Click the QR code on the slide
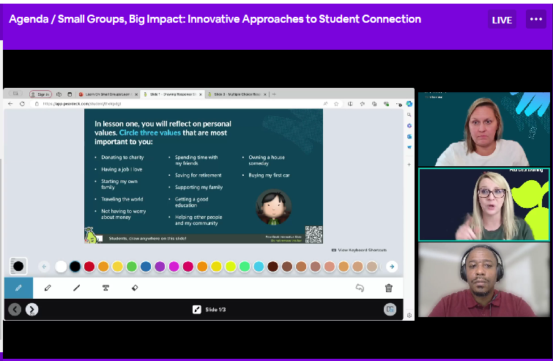 (x=313, y=234)
